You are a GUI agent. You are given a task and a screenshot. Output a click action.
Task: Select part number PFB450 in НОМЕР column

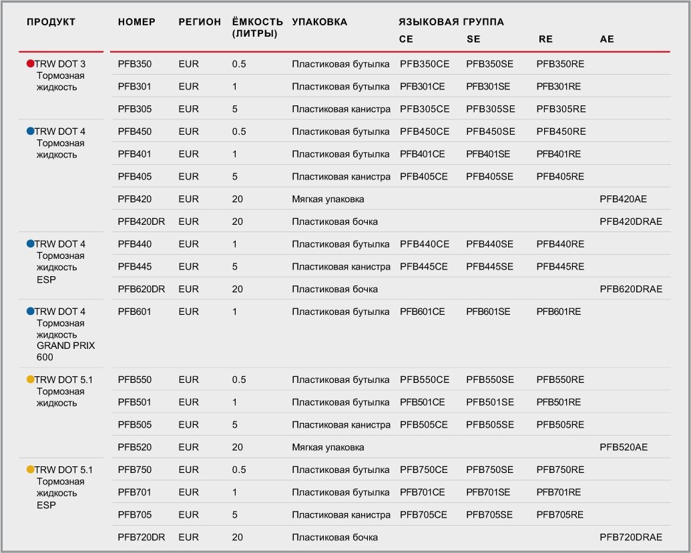134,131
